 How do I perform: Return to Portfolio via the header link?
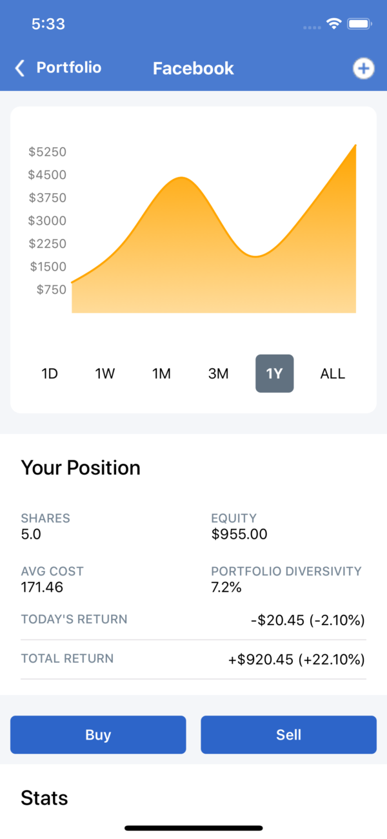pos(68,68)
